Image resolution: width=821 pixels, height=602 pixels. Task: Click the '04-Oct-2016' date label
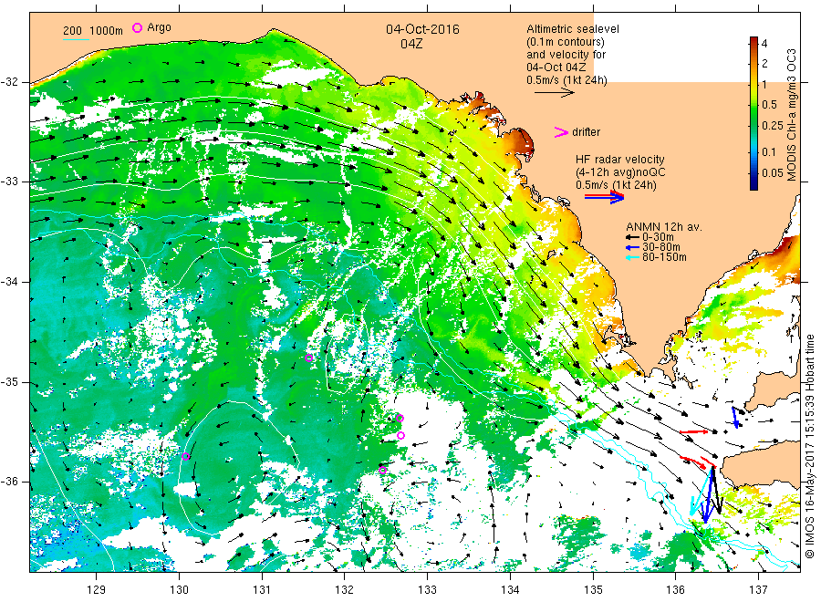(422, 29)
